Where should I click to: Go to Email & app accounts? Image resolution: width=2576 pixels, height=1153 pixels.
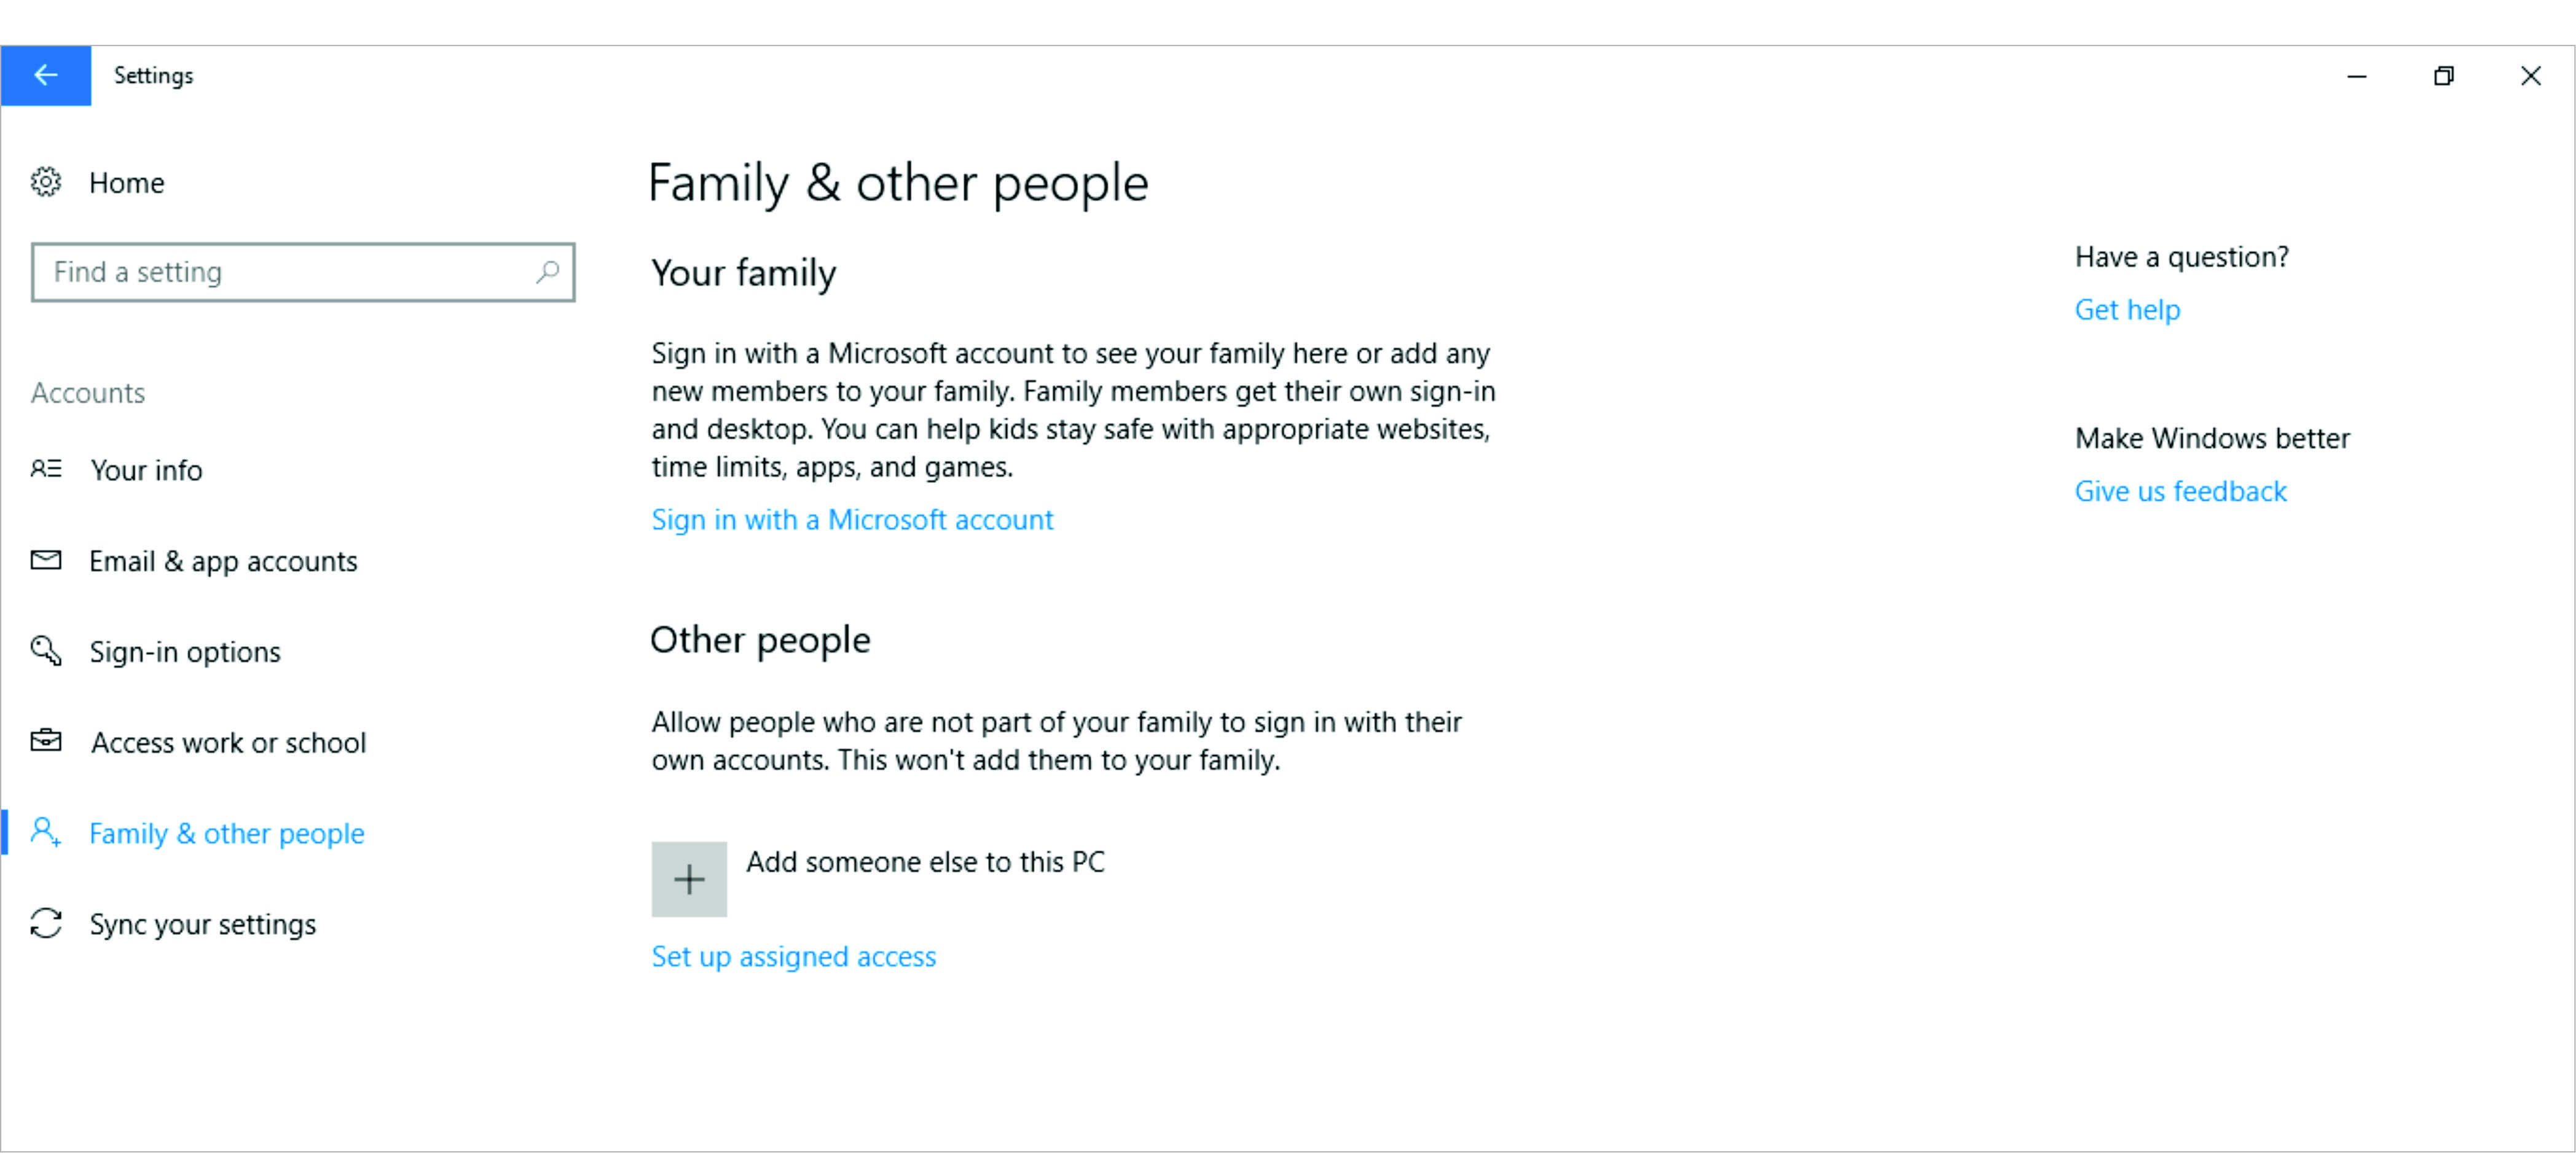pos(223,561)
